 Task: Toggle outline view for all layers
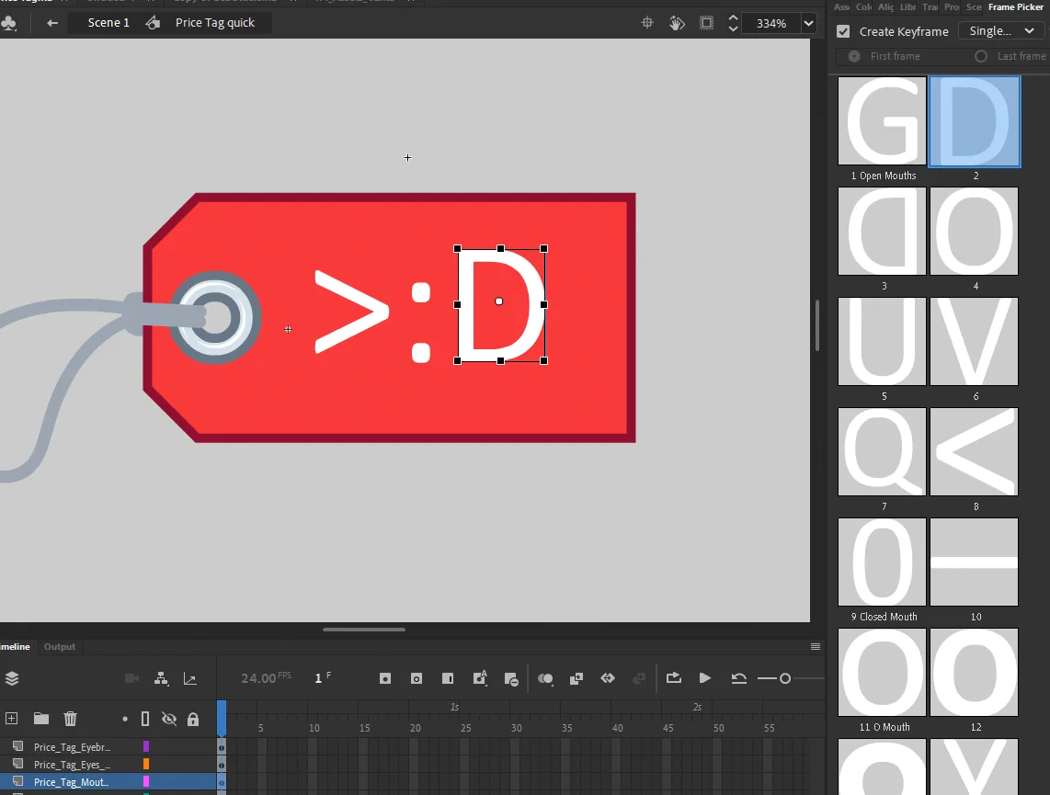point(145,720)
